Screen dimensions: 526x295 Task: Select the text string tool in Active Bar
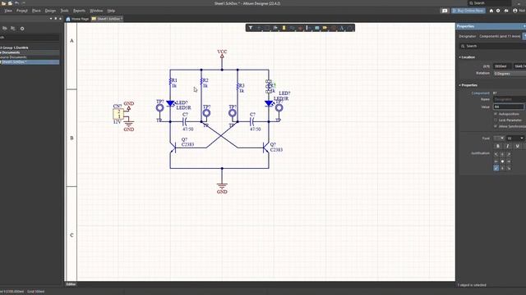point(342,28)
